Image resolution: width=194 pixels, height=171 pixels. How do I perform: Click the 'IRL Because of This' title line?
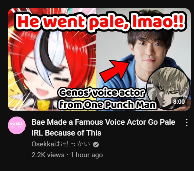[66, 133]
